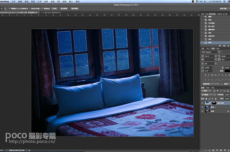Click the layer opacity 100% field
The height and width of the screenshot is (152, 230).
pyautogui.click(x=227, y=95)
